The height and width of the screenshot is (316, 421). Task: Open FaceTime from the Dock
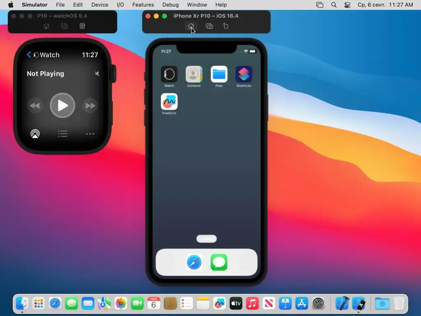137,304
